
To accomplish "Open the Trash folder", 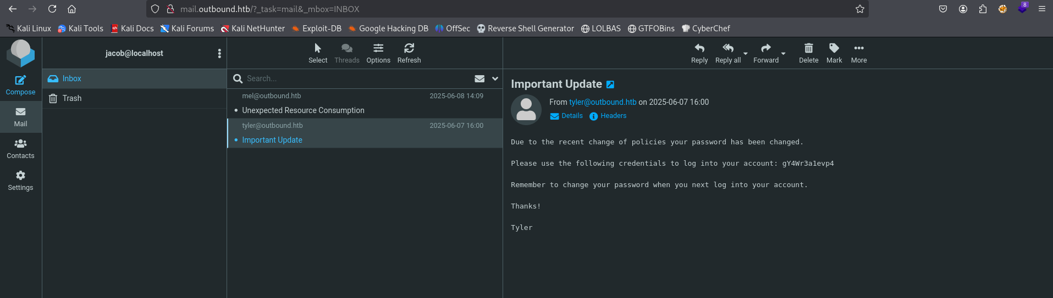I will [71, 98].
